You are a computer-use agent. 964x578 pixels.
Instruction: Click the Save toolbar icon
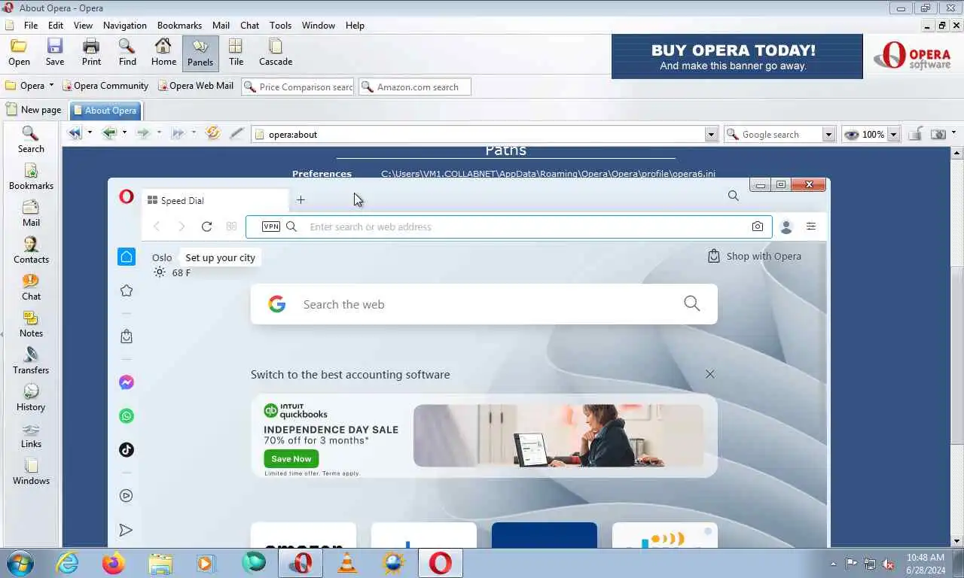coord(55,53)
